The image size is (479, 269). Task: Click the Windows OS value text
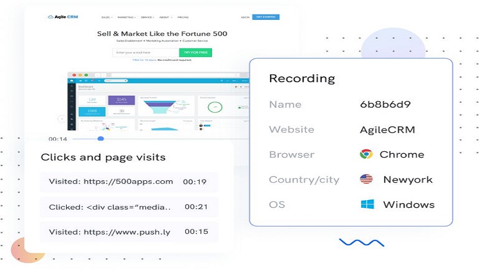[409, 204]
